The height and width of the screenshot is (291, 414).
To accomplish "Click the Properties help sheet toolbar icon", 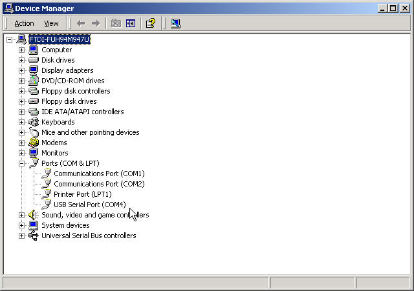I will coord(151,23).
